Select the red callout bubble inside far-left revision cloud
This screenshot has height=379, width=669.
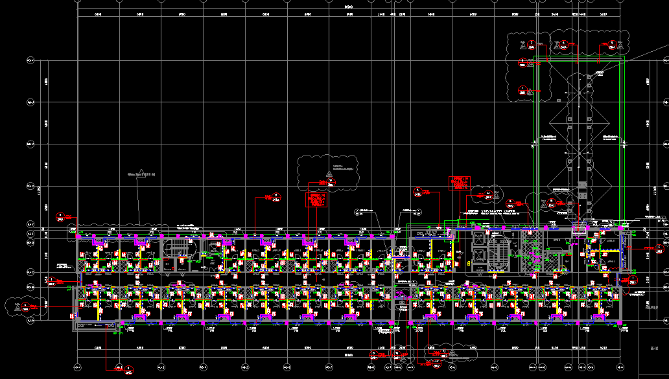click(26, 306)
